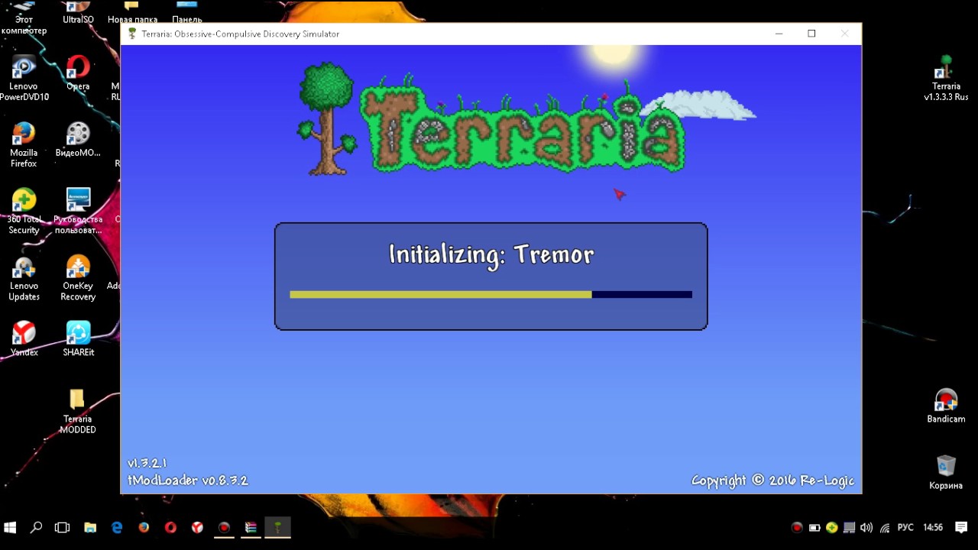Launch Yandex browser from the taskbar
Screen dimensions: 978x550
click(x=197, y=527)
